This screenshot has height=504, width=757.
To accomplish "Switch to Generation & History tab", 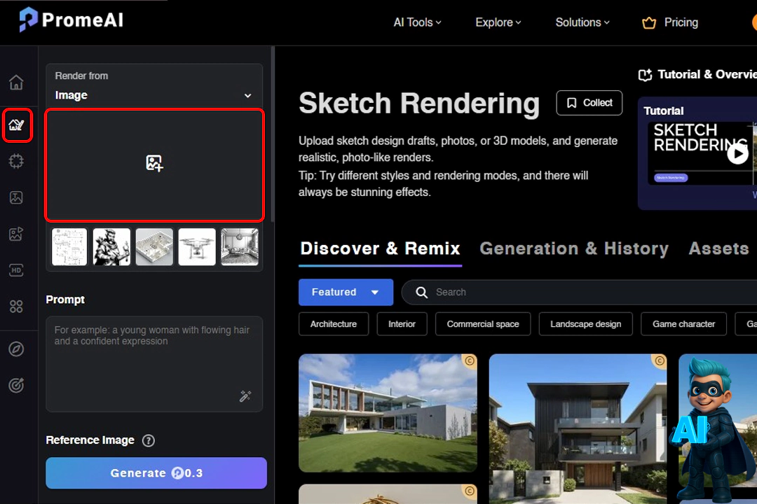I will pyautogui.click(x=573, y=248).
